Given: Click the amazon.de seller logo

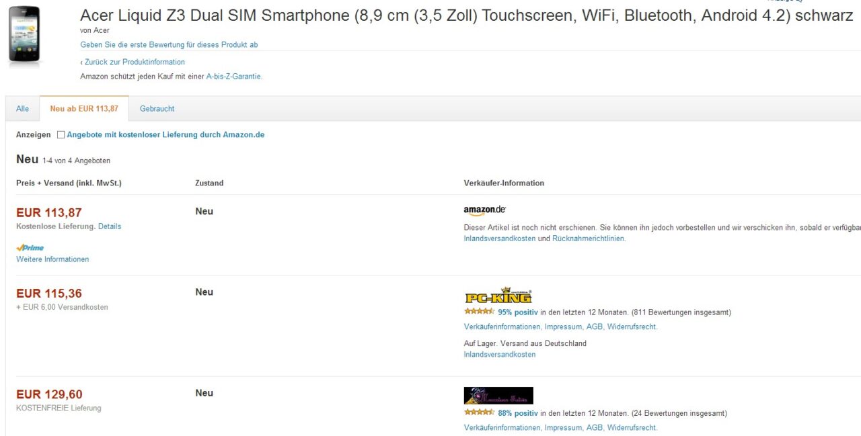Looking at the screenshot, I should pos(484,211).
